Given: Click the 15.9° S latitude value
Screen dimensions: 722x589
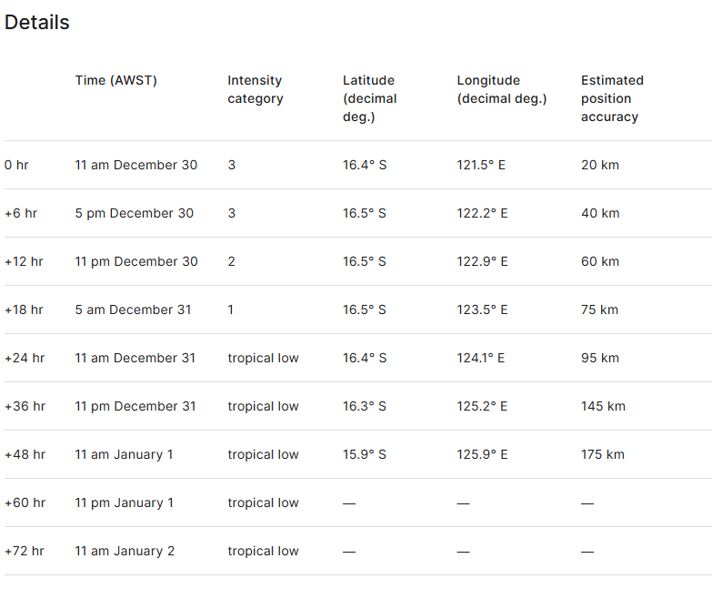Looking at the screenshot, I should pyautogui.click(x=365, y=454).
